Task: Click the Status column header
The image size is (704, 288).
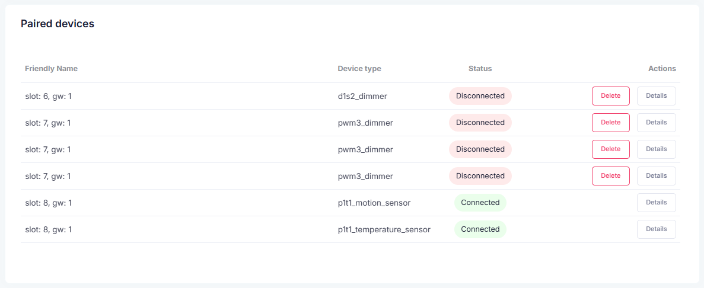Action: (x=480, y=69)
